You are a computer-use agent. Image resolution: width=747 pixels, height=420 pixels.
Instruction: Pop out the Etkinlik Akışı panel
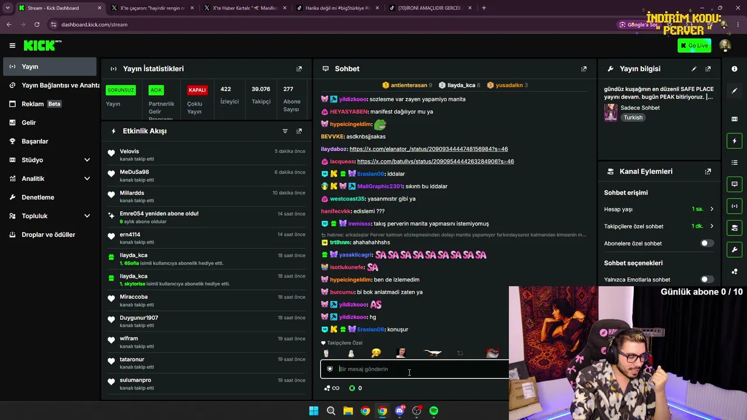pyautogui.click(x=299, y=131)
